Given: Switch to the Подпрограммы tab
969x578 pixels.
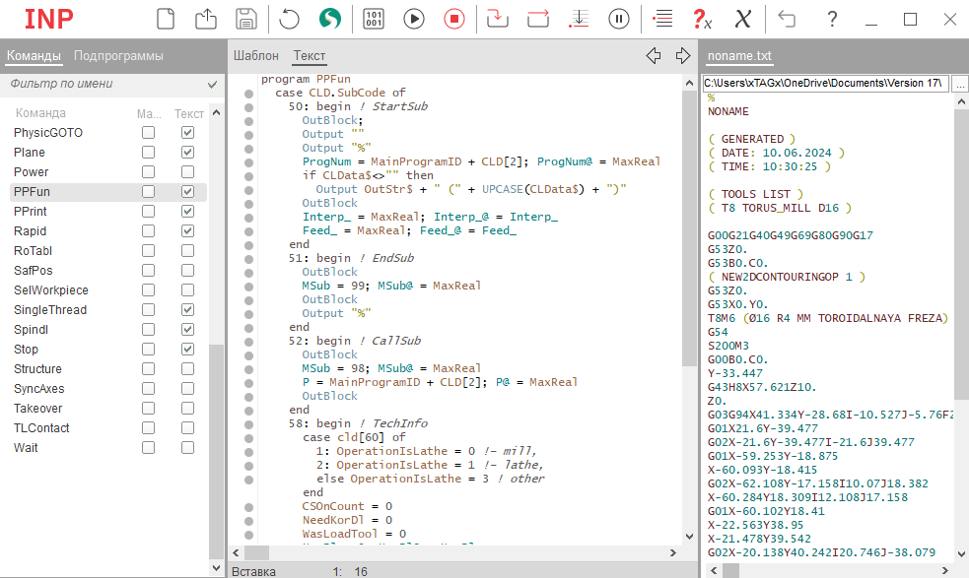Looking at the screenshot, I should pos(118,56).
